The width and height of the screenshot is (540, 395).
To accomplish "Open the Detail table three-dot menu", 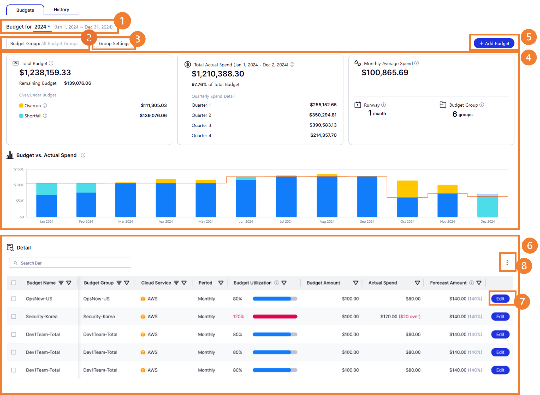I will [507, 263].
